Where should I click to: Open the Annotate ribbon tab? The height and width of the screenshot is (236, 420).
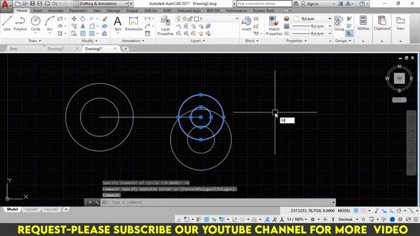tap(55, 10)
